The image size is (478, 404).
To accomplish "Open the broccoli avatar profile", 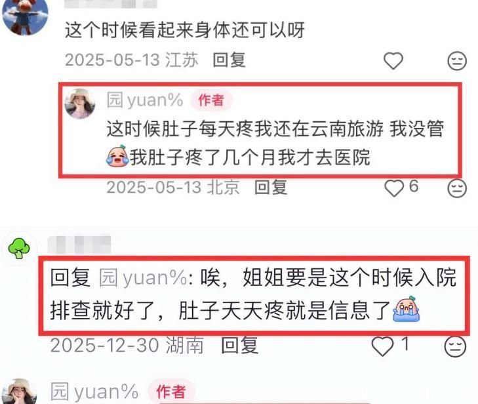I will [19, 248].
